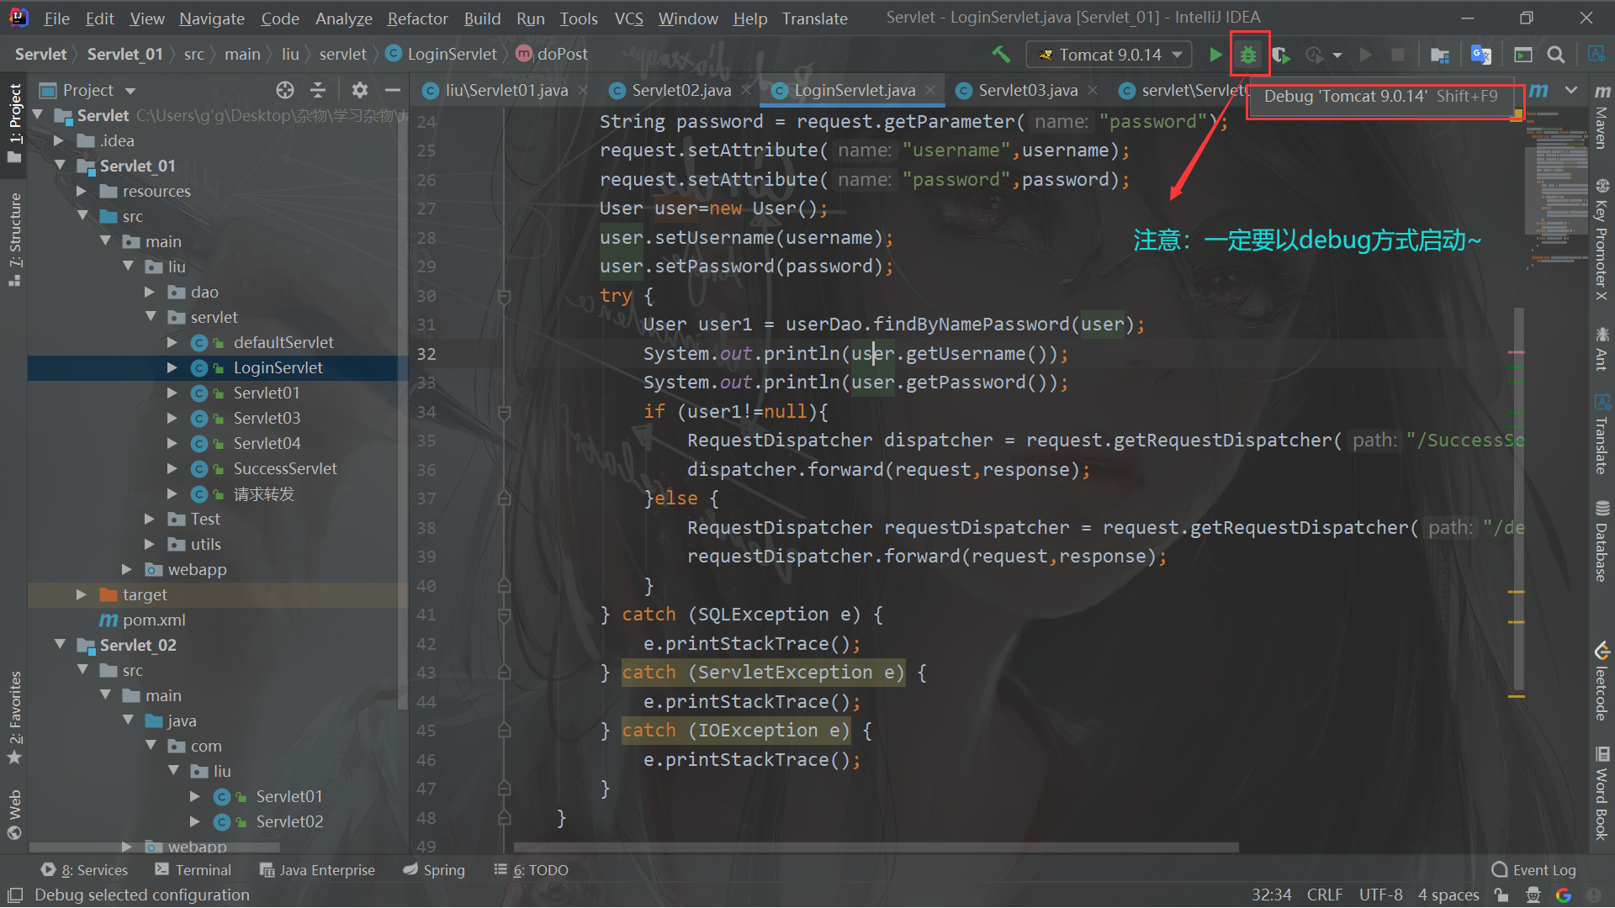Open the Tomcat 9.0.14 run configuration dropdown
Image resolution: width=1615 pixels, height=908 pixels.
[x=1109, y=55]
